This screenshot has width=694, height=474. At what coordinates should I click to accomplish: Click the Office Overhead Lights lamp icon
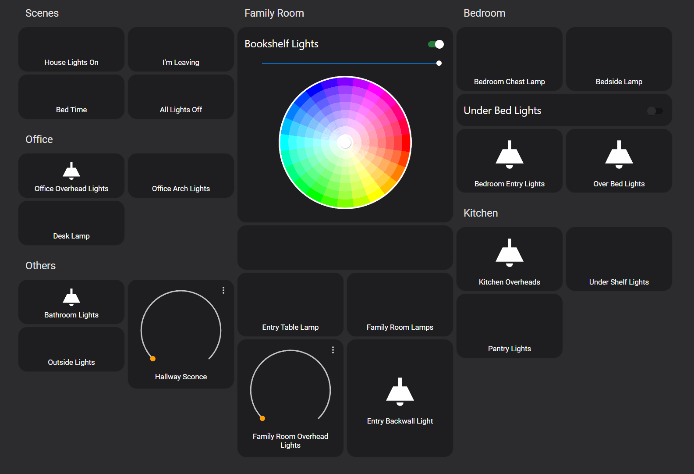pos(71,171)
